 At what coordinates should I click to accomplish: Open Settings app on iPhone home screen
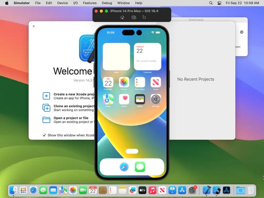156,99
